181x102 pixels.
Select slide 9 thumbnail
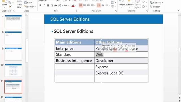click(13, 54)
